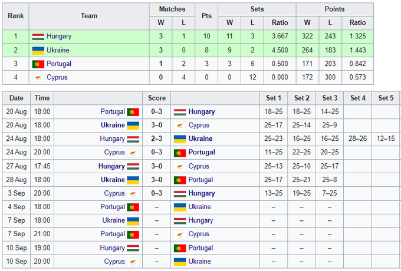Click Portugal's flag in the rank 3 row

[38, 64]
